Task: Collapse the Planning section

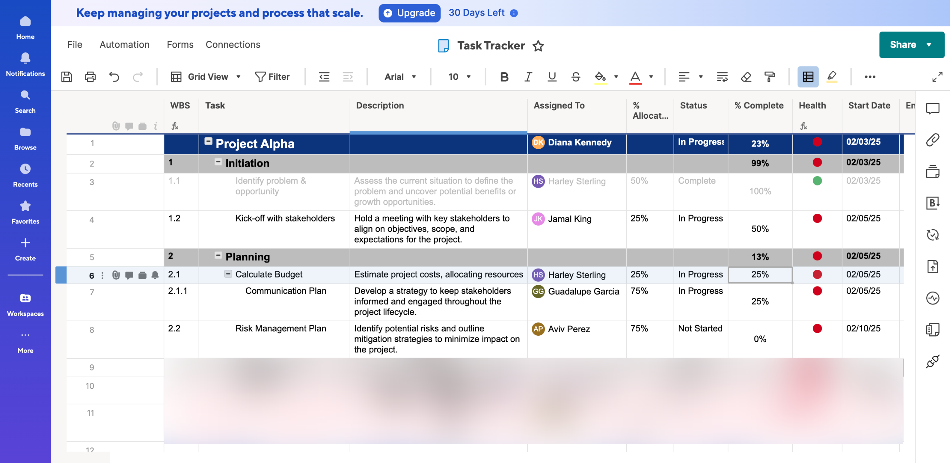Action: [218, 256]
